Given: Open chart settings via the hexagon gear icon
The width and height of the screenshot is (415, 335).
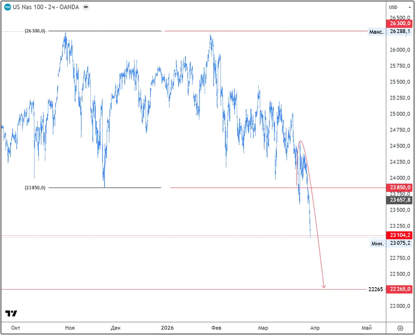Looking at the screenshot, I should [x=400, y=328].
